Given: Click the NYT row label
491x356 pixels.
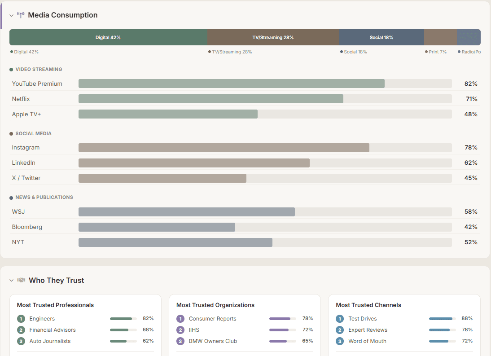Looking at the screenshot, I should tap(18, 242).
